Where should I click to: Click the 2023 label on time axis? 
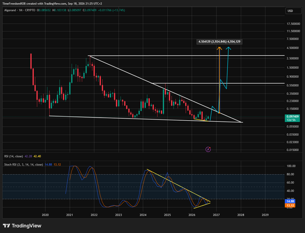(118, 215)
